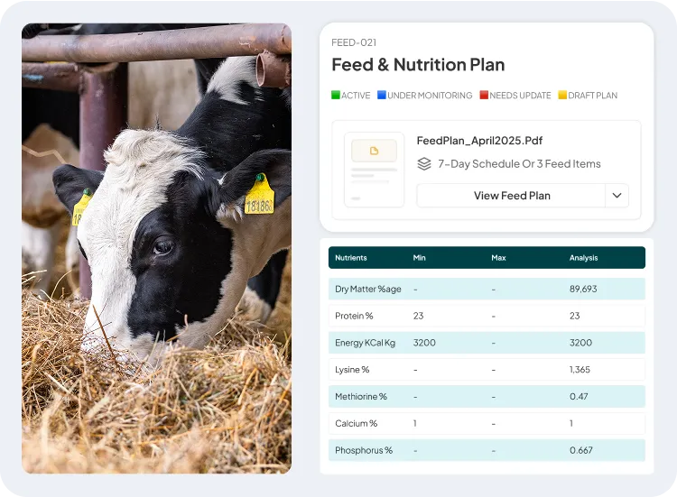Select the Lysine % table row

point(487,370)
